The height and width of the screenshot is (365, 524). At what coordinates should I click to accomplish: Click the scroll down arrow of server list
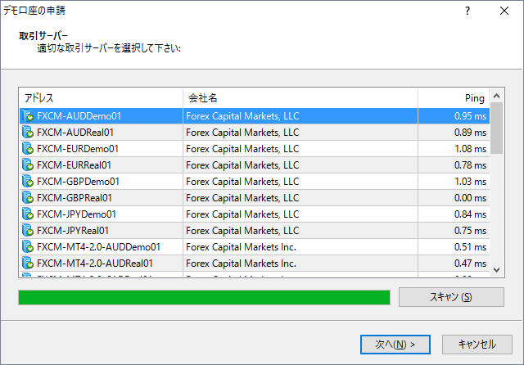[x=497, y=269]
